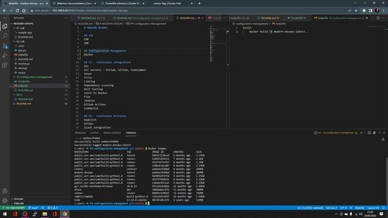Viewport: 388px width, 218px height.
Task: Open File Explorer from taskbar
Action: [x=45, y=214]
